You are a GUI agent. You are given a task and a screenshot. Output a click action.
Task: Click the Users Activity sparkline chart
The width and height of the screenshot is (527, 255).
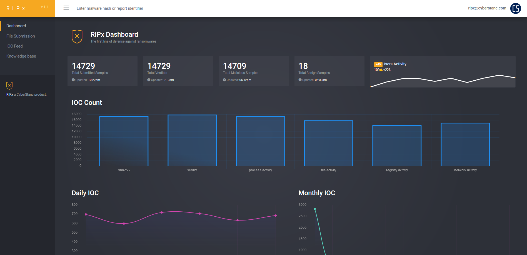(x=443, y=81)
